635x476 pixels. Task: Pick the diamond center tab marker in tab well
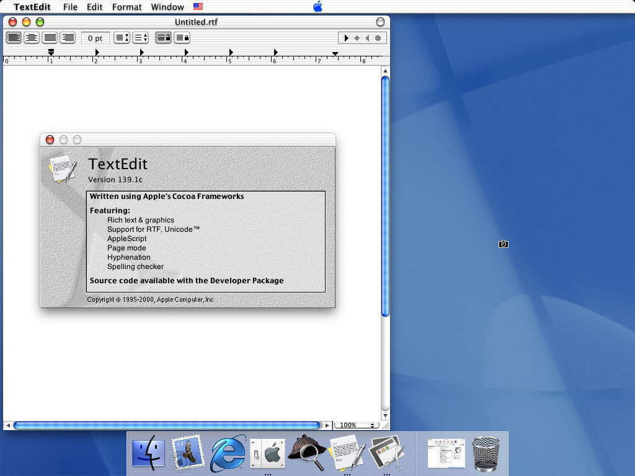coord(357,38)
